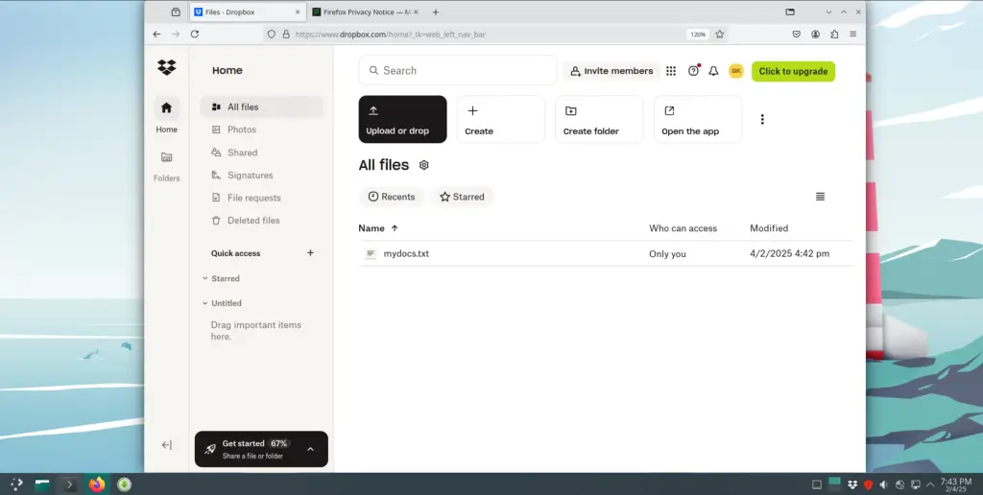The image size is (983, 495).
Task: Open the list all tabs chevron
Action: tap(828, 12)
